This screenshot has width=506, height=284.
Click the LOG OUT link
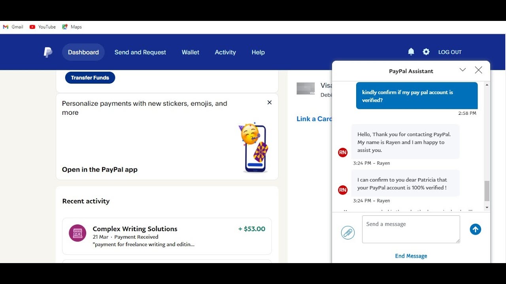click(x=450, y=52)
